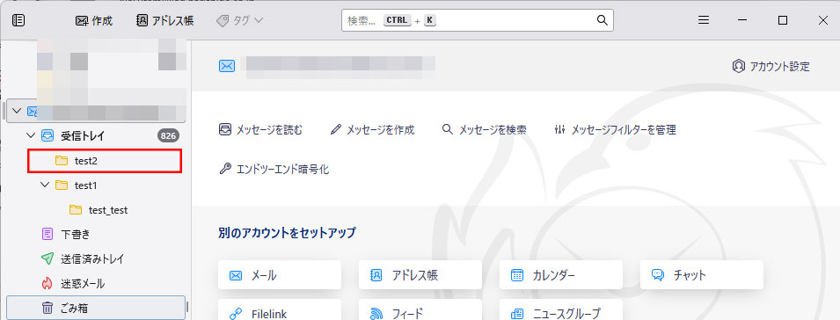Click the trash can icon of ごみ箱
Image resolution: width=840 pixels, height=320 pixels.
pos(47,309)
